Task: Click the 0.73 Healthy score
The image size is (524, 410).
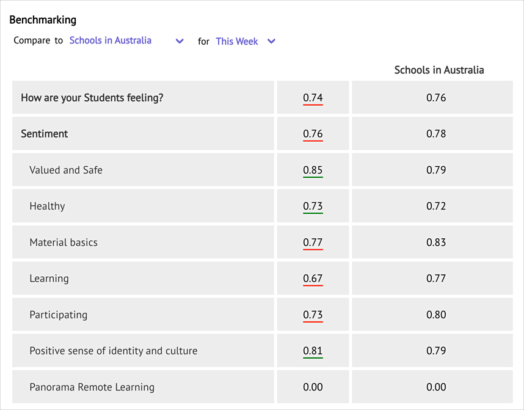Action: pos(313,207)
